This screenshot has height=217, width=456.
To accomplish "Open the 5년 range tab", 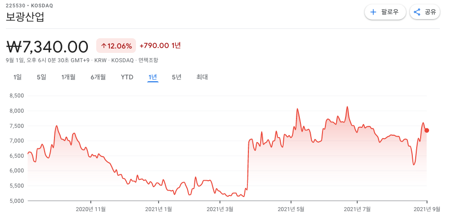I will click(x=177, y=77).
